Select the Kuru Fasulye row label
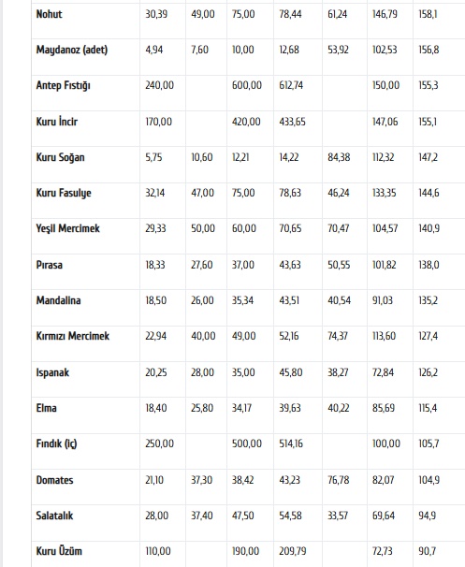This screenshot has width=465, height=567. [x=64, y=193]
